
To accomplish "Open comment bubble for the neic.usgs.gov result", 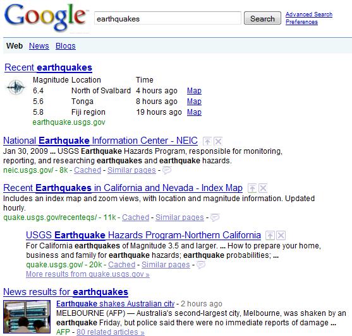I will pyautogui.click(x=167, y=170).
